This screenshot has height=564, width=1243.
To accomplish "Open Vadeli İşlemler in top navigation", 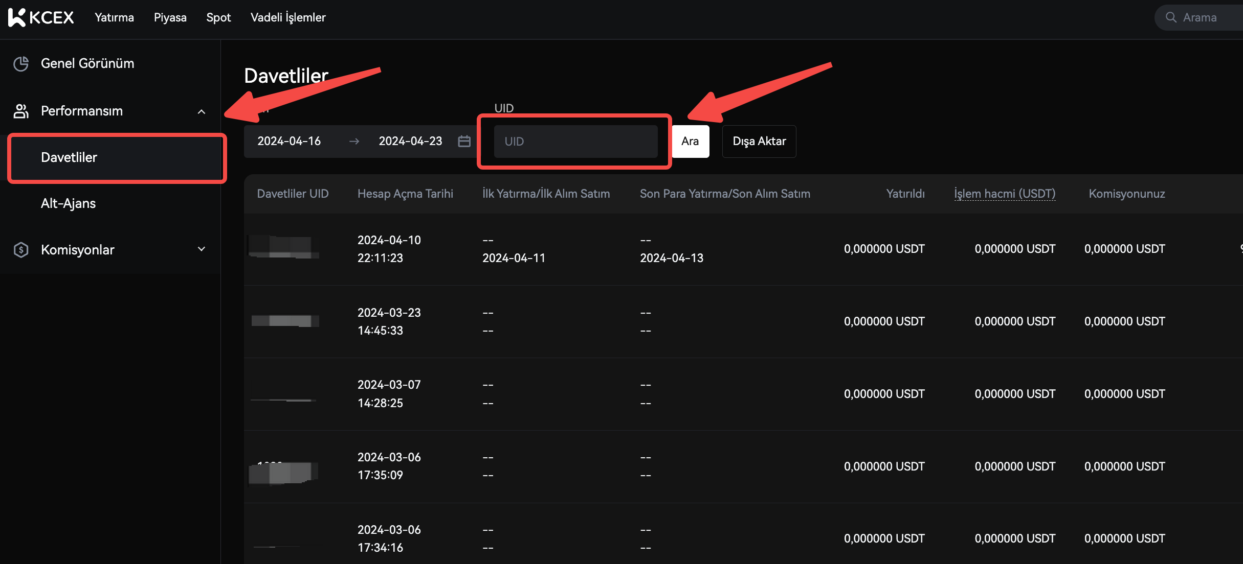I will tap(288, 17).
